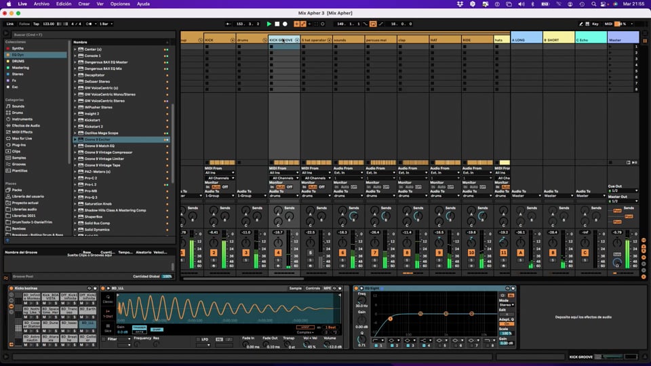Solo track 4 with S button
Viewport: 651px width, 366px height.
click(278, 260)
